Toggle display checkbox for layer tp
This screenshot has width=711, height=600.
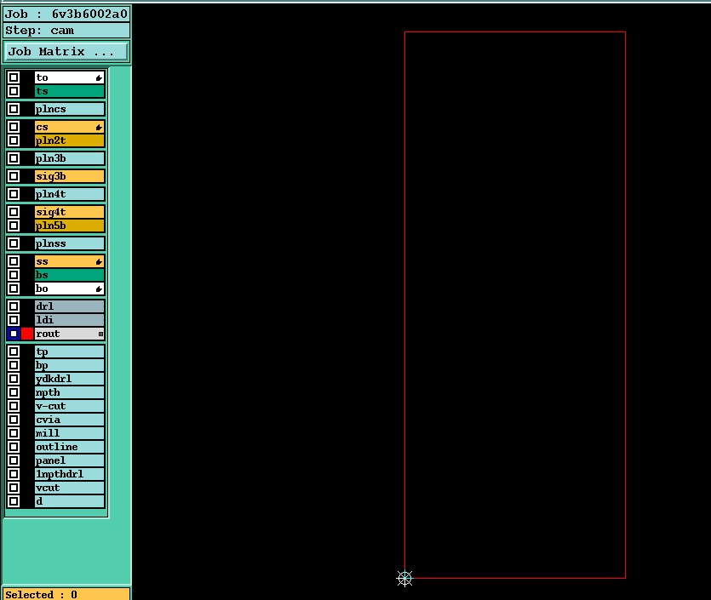tap(14, 351)
